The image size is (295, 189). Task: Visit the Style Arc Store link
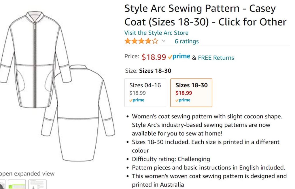click(156, 33)
